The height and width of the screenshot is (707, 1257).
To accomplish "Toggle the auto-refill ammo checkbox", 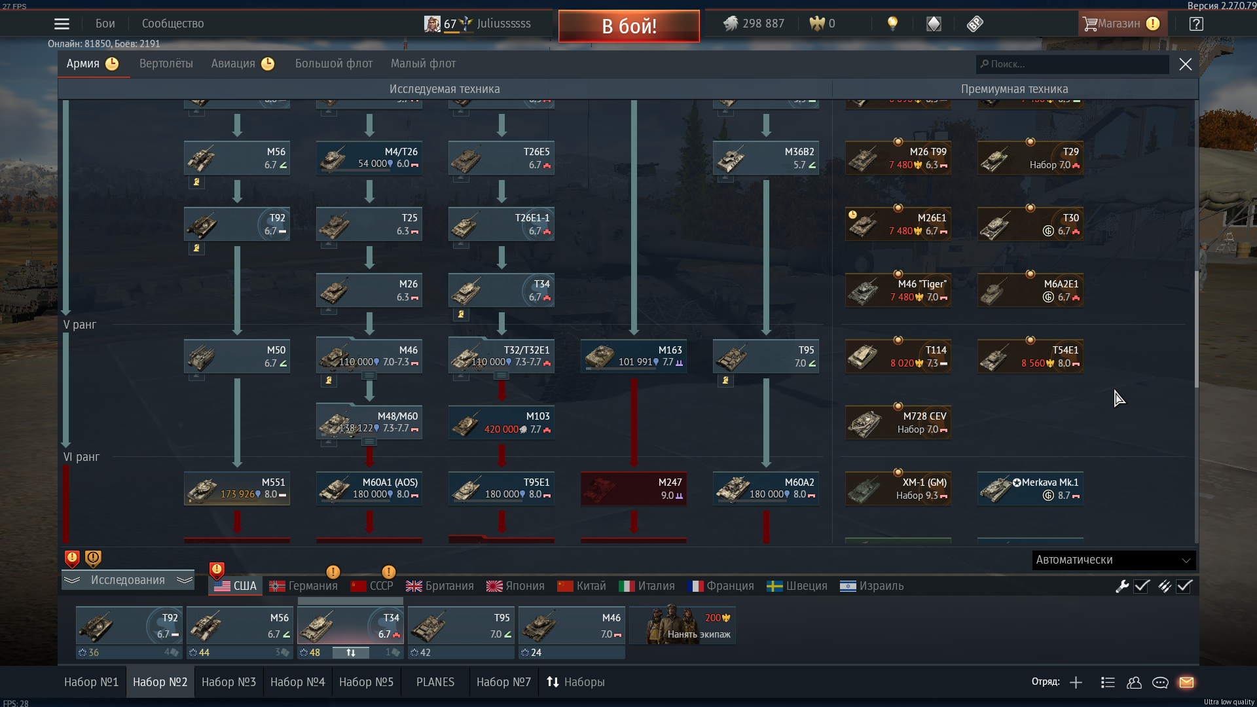I will tap(1184, 587).
